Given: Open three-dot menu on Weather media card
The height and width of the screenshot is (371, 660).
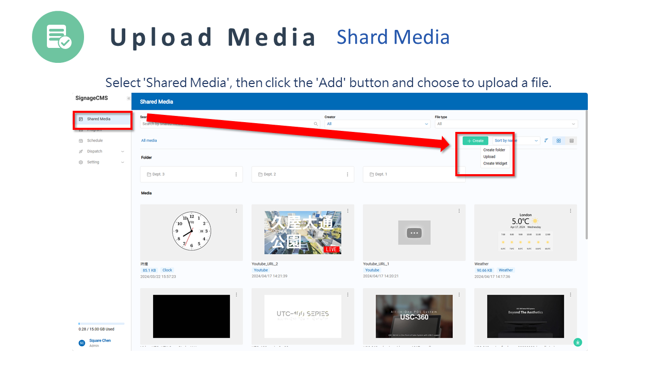Looking at the screenshot, I should (x=570, y=211).
